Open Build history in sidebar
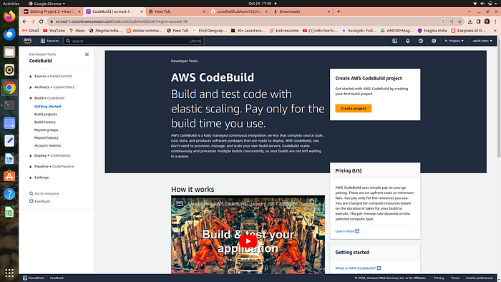The image size is (501, 282). (x=44, y=122)
